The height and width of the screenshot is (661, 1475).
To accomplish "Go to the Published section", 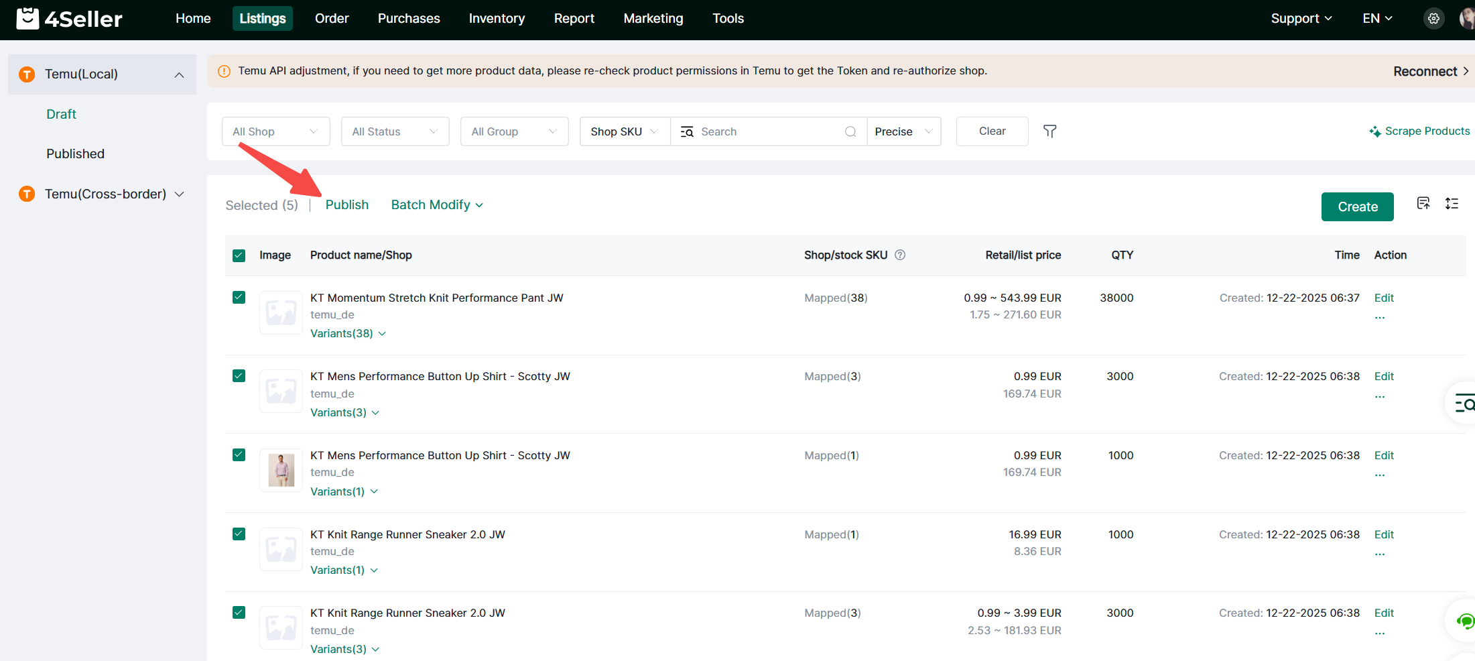I will click(x=75, y=154).
